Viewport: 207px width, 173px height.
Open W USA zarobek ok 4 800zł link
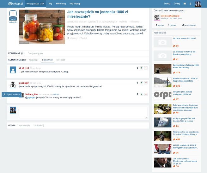click(x=186, y=146)
